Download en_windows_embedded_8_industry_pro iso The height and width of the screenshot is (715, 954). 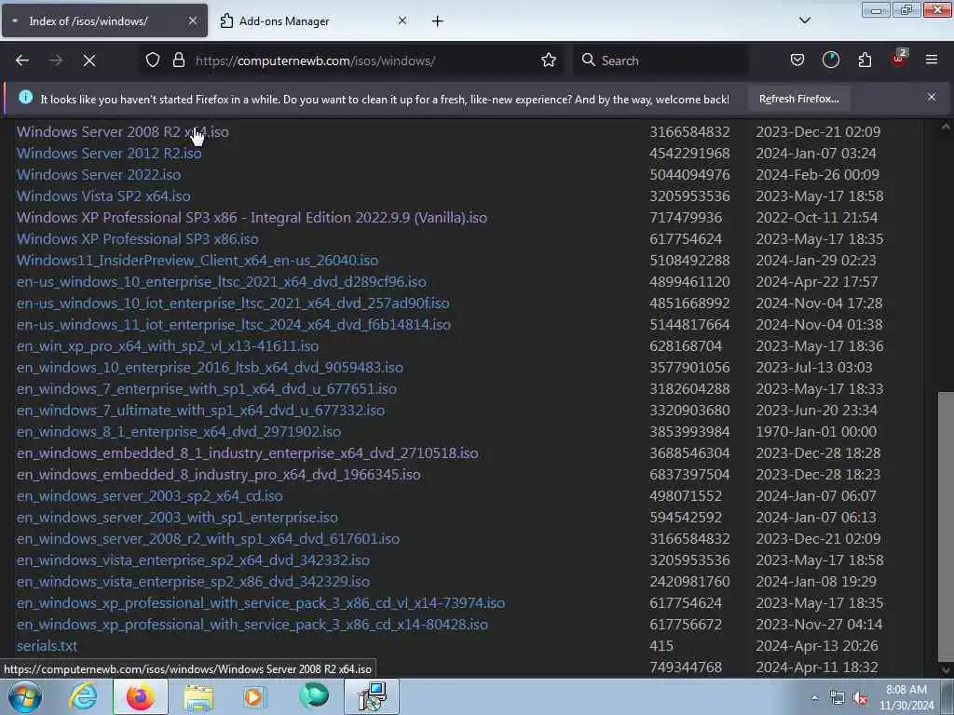coord(218,474)
